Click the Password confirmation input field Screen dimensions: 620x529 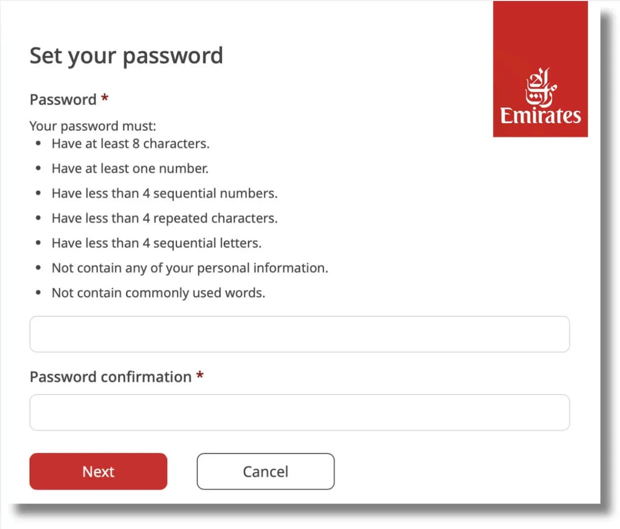299,412
